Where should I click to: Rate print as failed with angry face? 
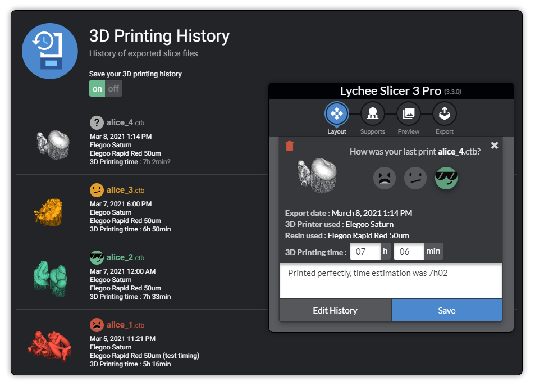click(x=385, y=178)
